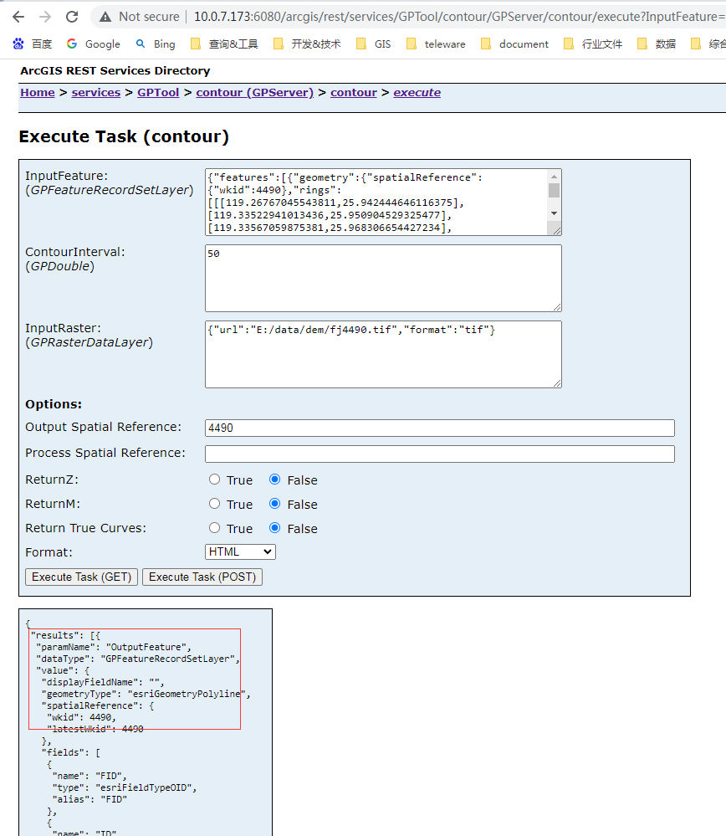
Task: Click the Not secure warning icon
Action: point(105,17)
